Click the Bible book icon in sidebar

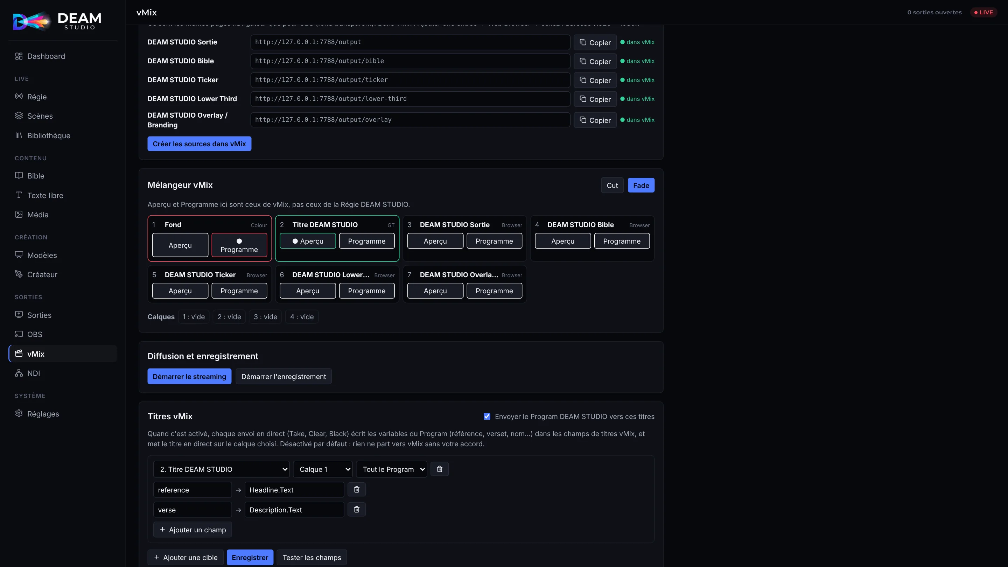pyautogui.click(x=19, y=176)
